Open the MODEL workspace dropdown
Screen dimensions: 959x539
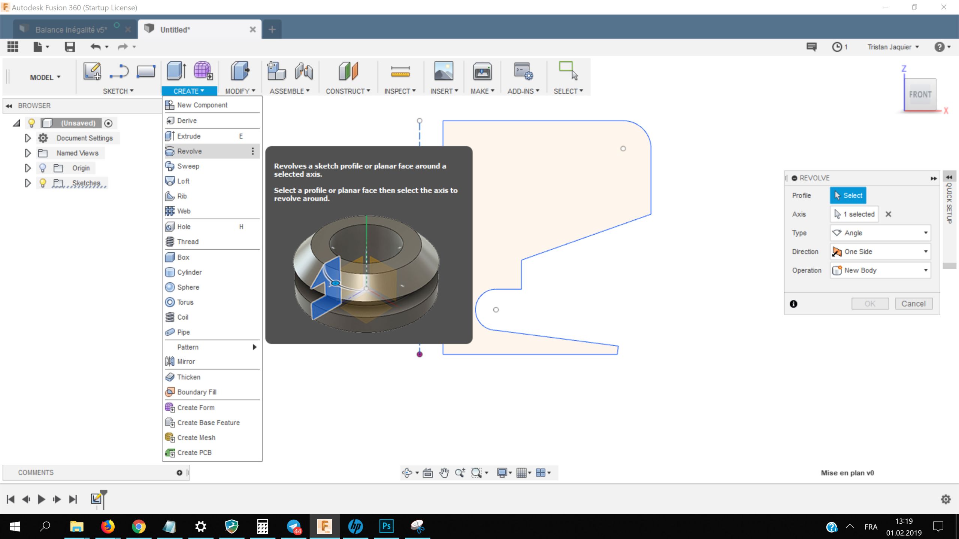point(45,77)
